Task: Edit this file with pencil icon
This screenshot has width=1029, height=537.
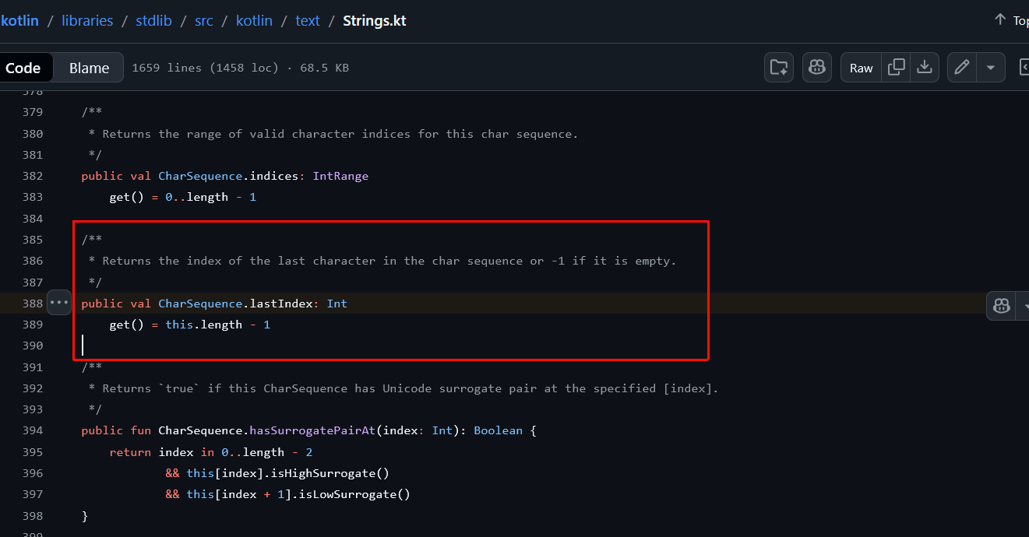Action: click(962, 68)
